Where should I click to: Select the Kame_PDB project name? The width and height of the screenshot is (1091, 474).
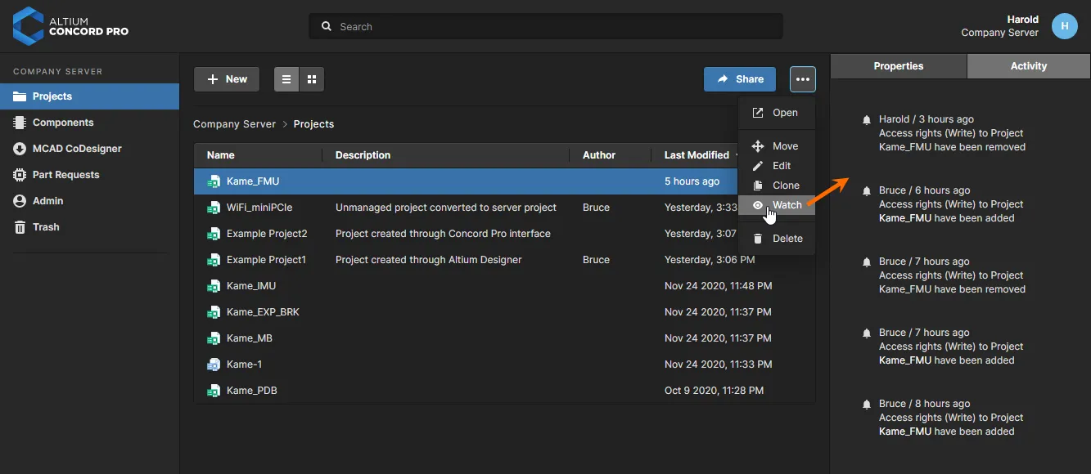click(x=252, y=391)
